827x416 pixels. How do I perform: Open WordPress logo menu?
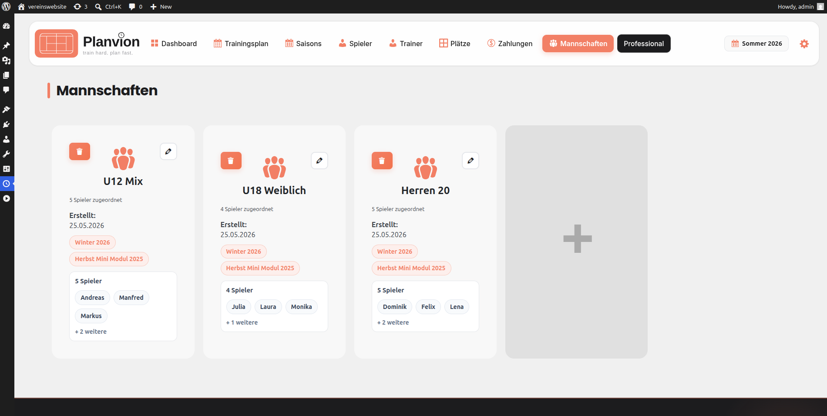coord(6,7)
